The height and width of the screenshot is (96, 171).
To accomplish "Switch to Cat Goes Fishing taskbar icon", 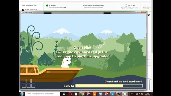I will pos(125,94).
